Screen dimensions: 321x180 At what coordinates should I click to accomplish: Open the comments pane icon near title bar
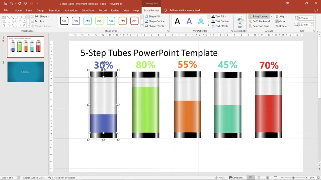(x=316, y=10)
